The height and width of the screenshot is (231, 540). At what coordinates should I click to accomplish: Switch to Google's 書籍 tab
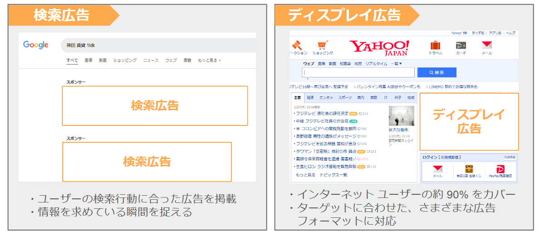tap(187, 60)
